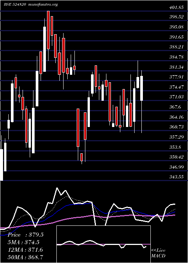Viewport: 188px width, 263px height.
Task: Click the 353.8 price axis label
Action: pos(175,147)
